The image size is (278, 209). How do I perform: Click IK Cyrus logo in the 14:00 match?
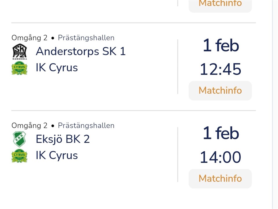(x=19, y=156)
